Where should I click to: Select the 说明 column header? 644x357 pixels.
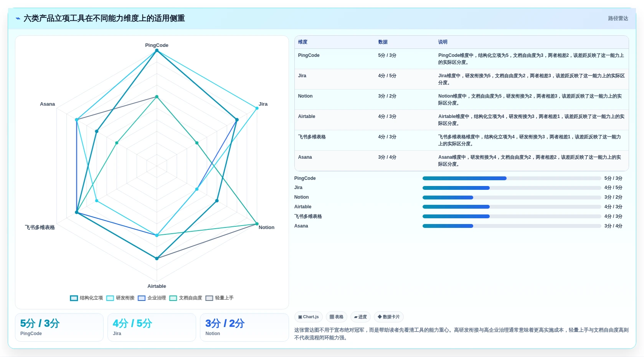(443, 42)
